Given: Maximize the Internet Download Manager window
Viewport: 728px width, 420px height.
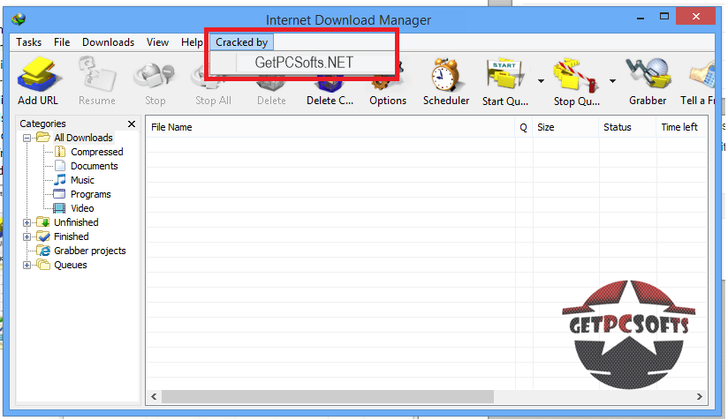Looking at the screenshot, I should click(x=664, y=17).
